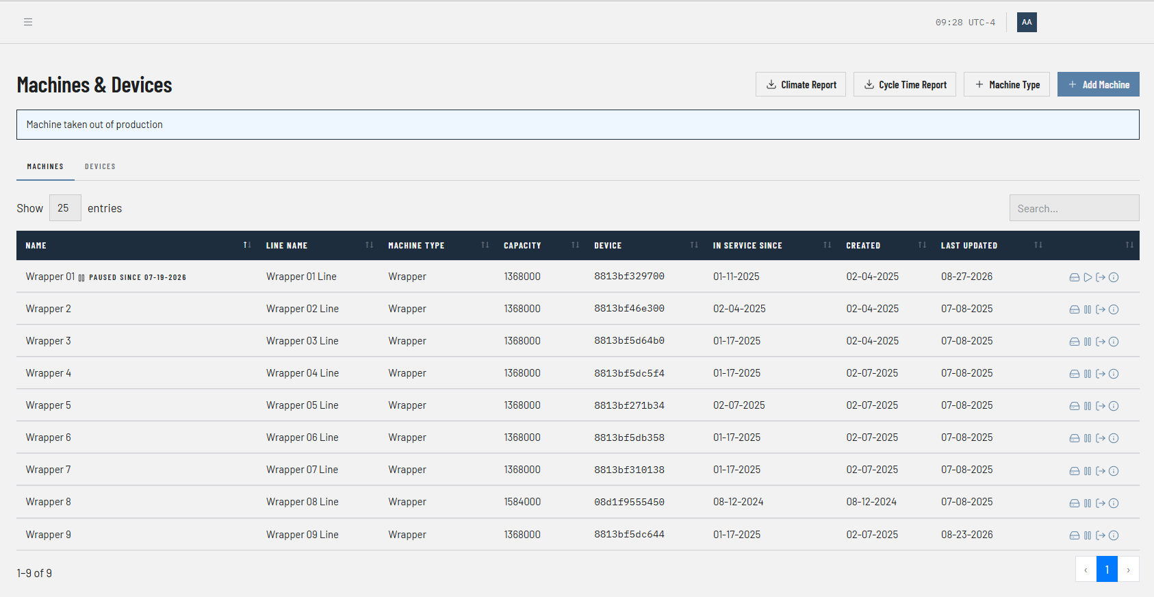Viewport: 1154px width, 597px height.
Task: Open the Show 25 entries selector
Action: pos(65,208)
